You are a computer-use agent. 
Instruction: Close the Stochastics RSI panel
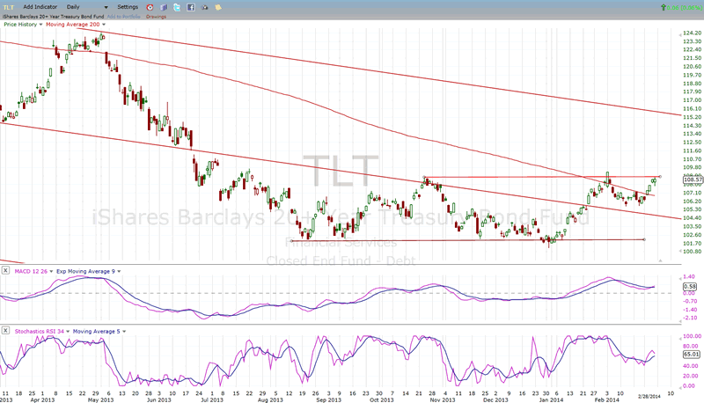(6, 331)
